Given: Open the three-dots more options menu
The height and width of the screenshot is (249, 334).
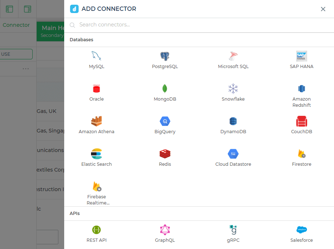Looking at the screenshot, I should coord(25,69).
